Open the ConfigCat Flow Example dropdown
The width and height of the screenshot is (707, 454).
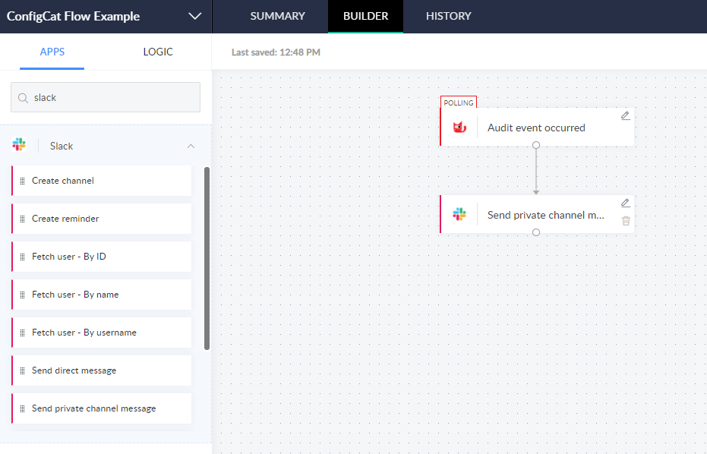(x=195, y=16)
